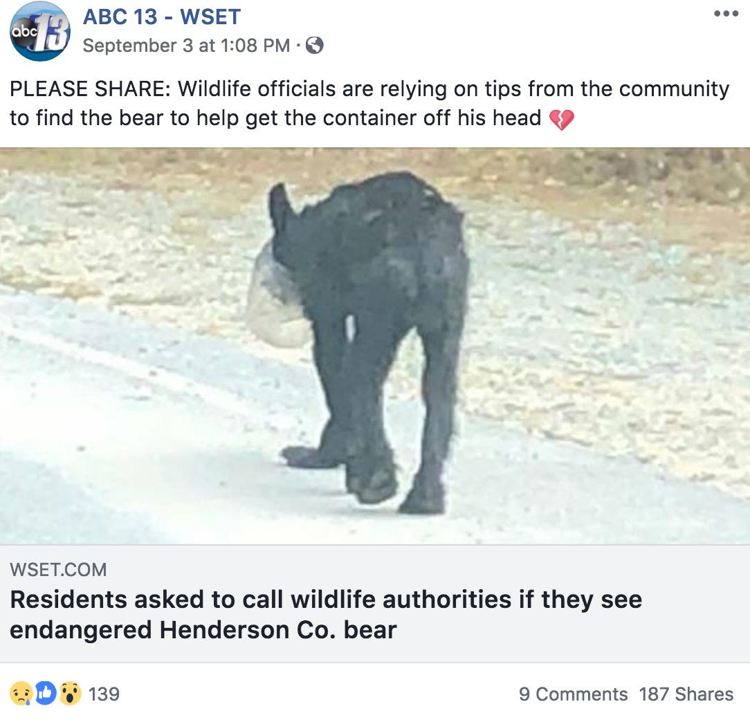The image size is (750, 722).
Task: Click the WSET.COM source domain label
Action: click(58, 570)
